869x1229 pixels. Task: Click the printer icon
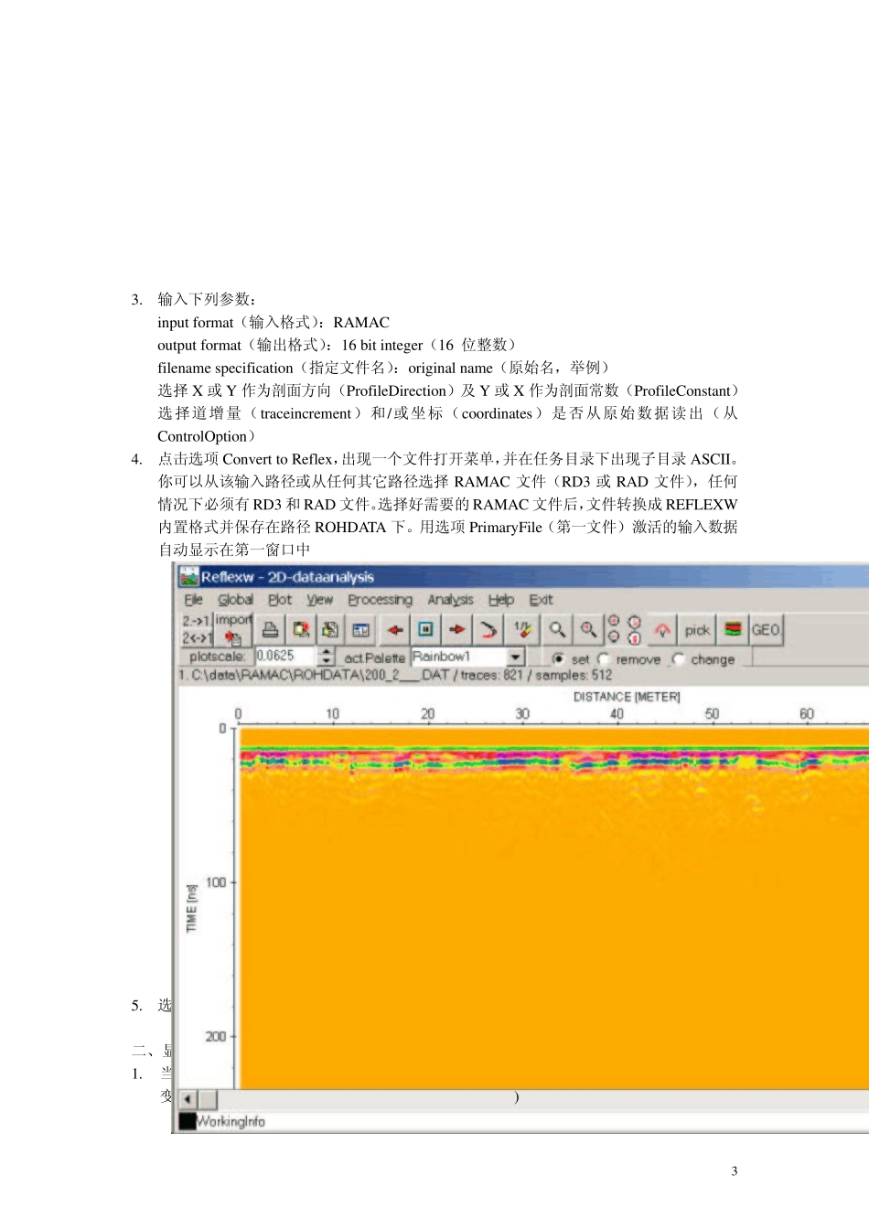[x=270, y=629]
